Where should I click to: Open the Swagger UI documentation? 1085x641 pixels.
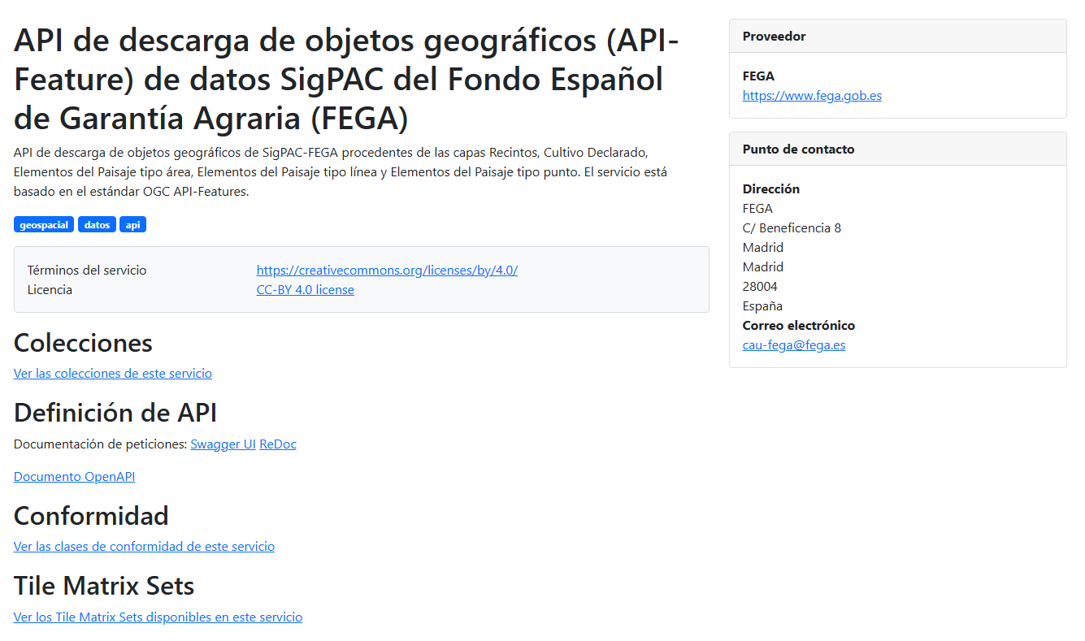[x=223, y=444]
